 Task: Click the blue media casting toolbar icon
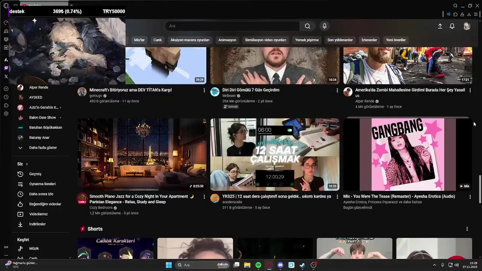tap(448, 14)
